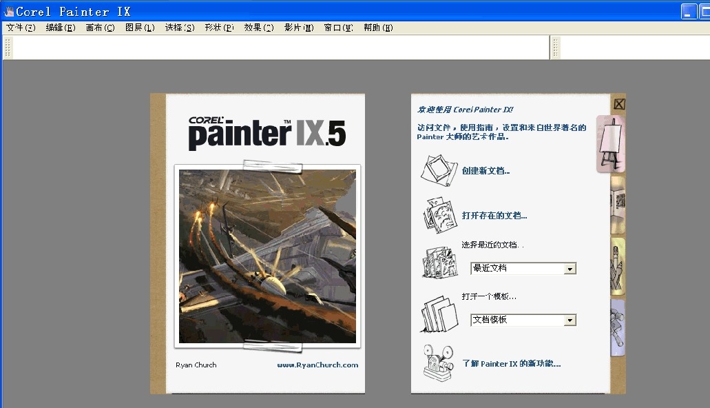Open the 选择 (Select) menu
Image resolution: width=710 pixels, height=408 pixels.
tap(180, 28)
